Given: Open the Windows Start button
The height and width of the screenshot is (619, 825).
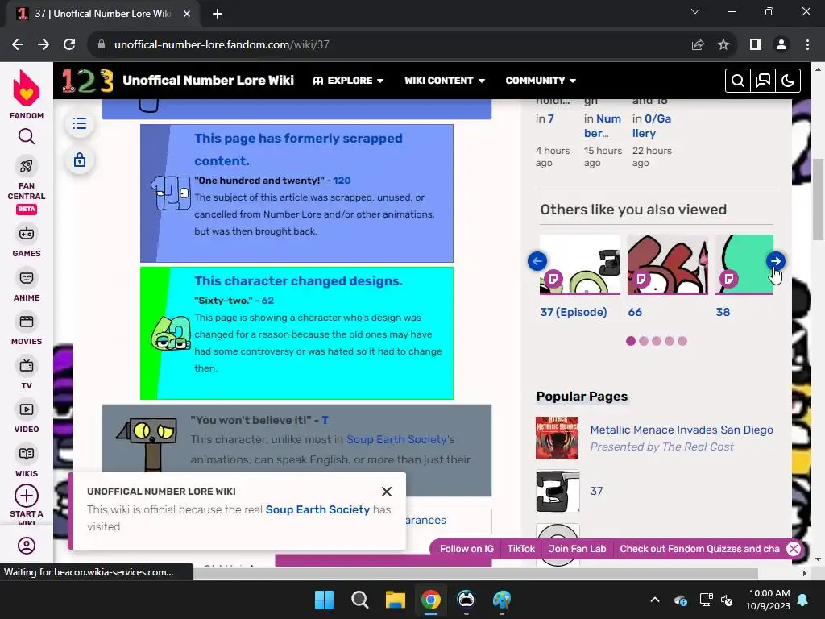Looking at the screenshot, I should [324, 600].
